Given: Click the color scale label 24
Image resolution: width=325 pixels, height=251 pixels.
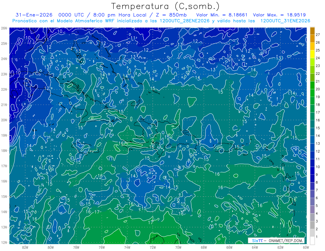Looking at the screenshot, I should point(318,58).
